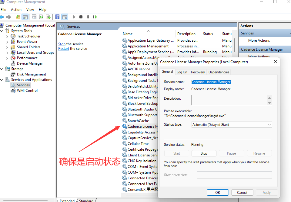The image size is (291, 202).
Task: Click More Actions under Services in Actions
Action: pyautogui.click(x=259, y=40)
